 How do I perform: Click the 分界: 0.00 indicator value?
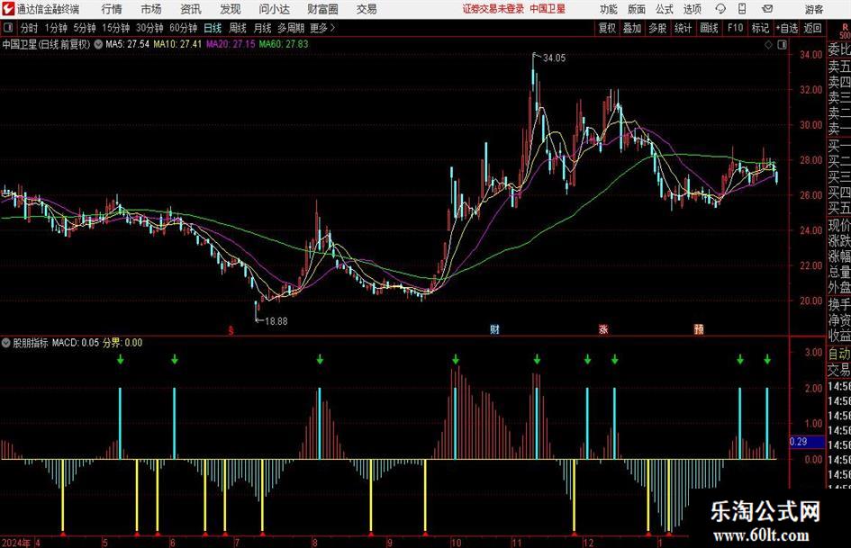point(122,343)
